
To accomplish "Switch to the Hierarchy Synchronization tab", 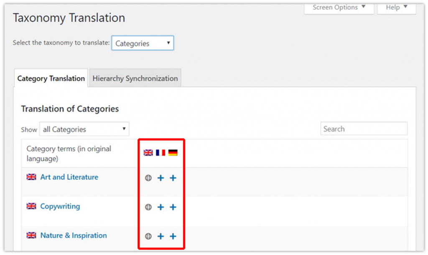I will pyautogui.click(x=135, y=78).
